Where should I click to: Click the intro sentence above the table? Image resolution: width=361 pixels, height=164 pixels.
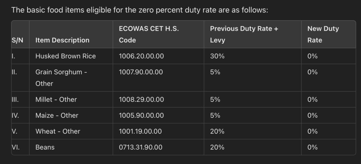point(140,10)
